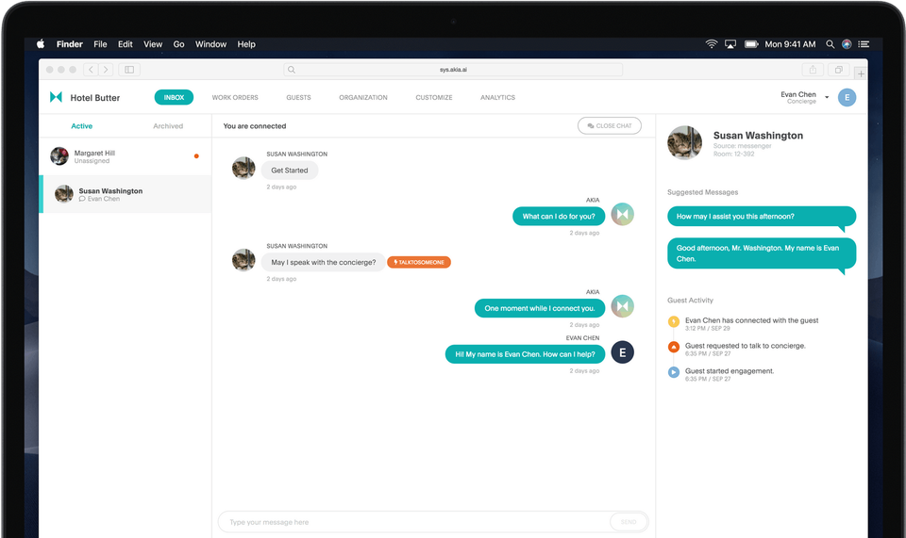This screenshot has height=538, width=906.
Task: Click Susan Washington's avatar beside 'Get Started'
Action: tap(243, 168)
